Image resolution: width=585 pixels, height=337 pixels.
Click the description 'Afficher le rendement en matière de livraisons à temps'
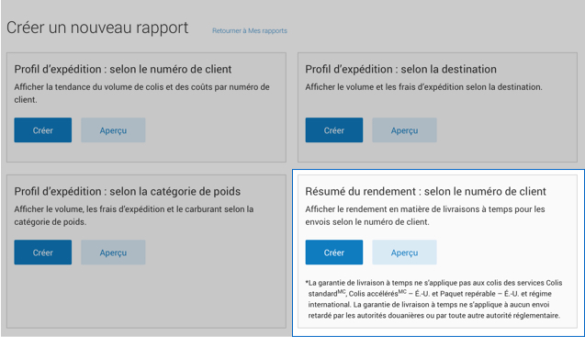[x=425, y=216]
